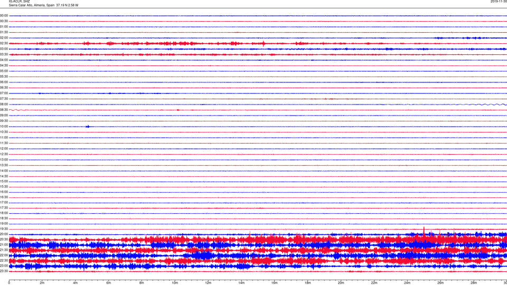Screen dimensions: 507x285
Task: Click on the 10:00 time label
Action: (x=4, y=127)
